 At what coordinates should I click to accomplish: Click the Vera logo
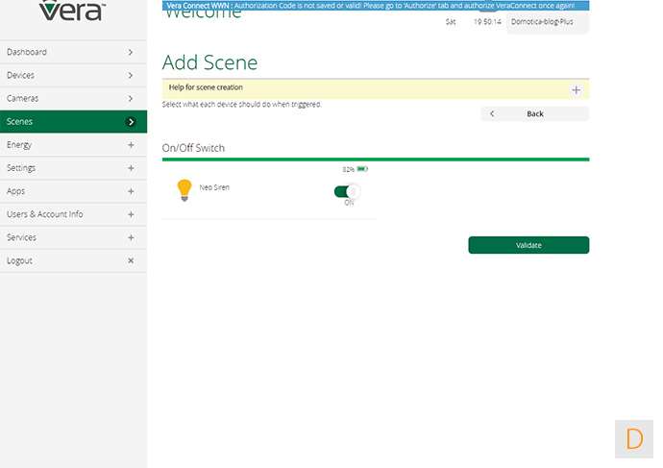[x=72, y=12]
